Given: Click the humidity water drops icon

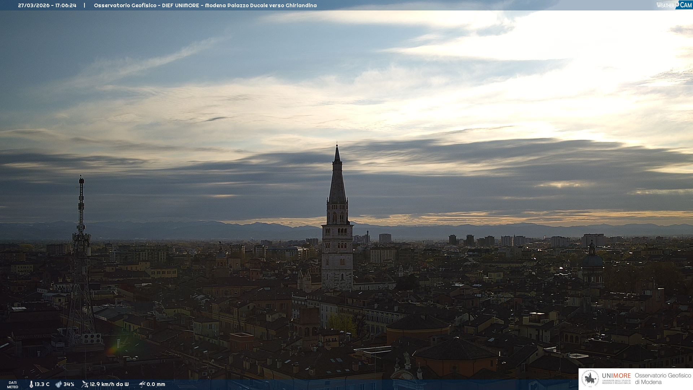Looking at the screenshot, I should point(58,384).
